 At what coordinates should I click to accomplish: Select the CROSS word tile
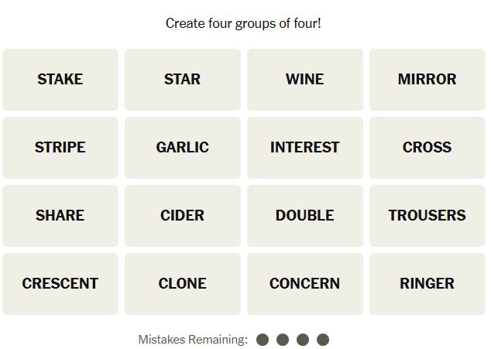pos(427,148)
